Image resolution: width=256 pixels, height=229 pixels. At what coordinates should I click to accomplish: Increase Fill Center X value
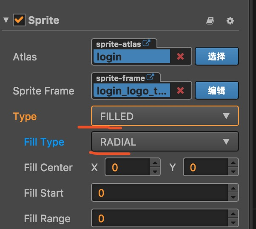pyautogui.click(x=156, y=163)
